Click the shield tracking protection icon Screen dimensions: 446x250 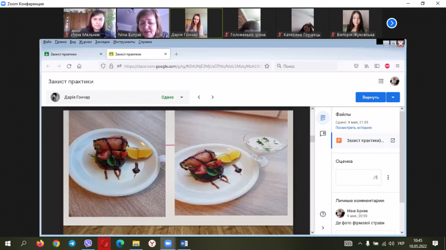(x=103, y=66)
